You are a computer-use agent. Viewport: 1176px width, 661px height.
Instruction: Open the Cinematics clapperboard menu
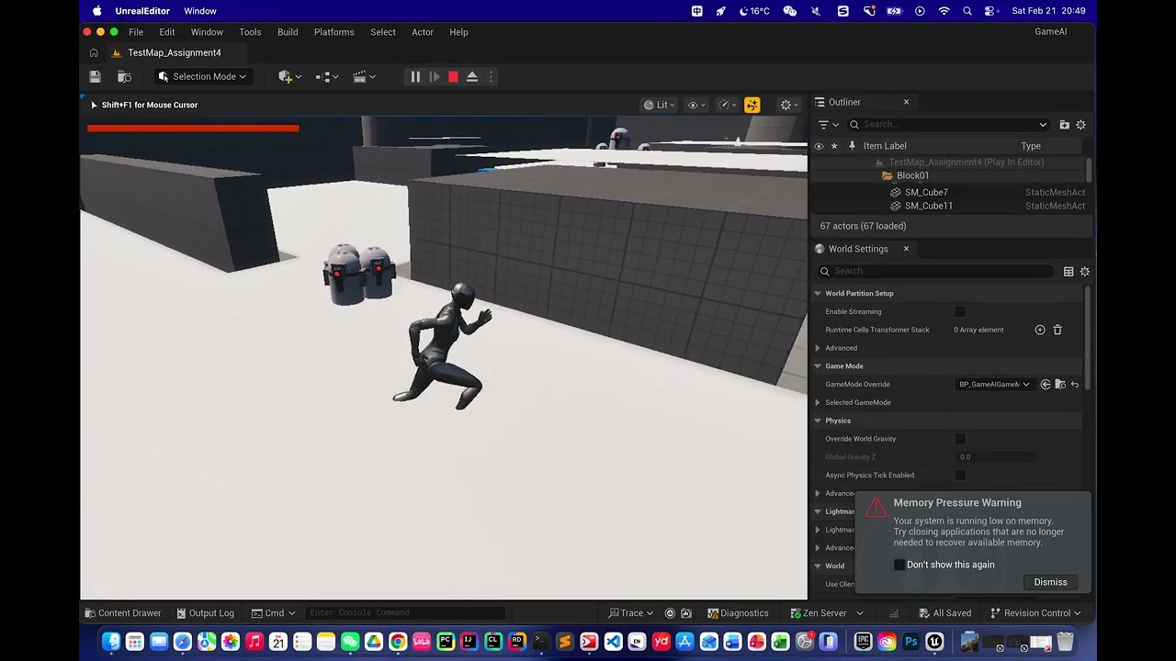tap(365, 77)
